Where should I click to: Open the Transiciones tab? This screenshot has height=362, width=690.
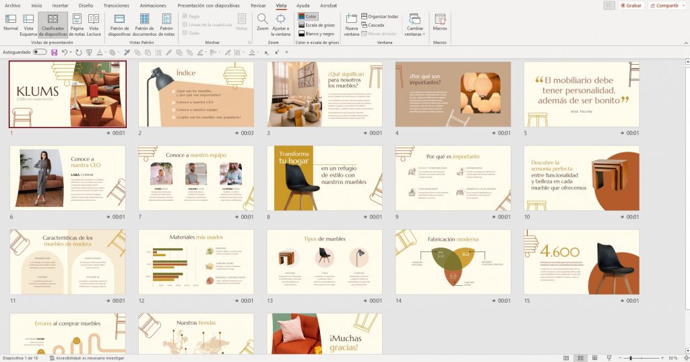117,5
